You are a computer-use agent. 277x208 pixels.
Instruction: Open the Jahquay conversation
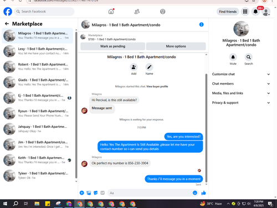(37, 129)
